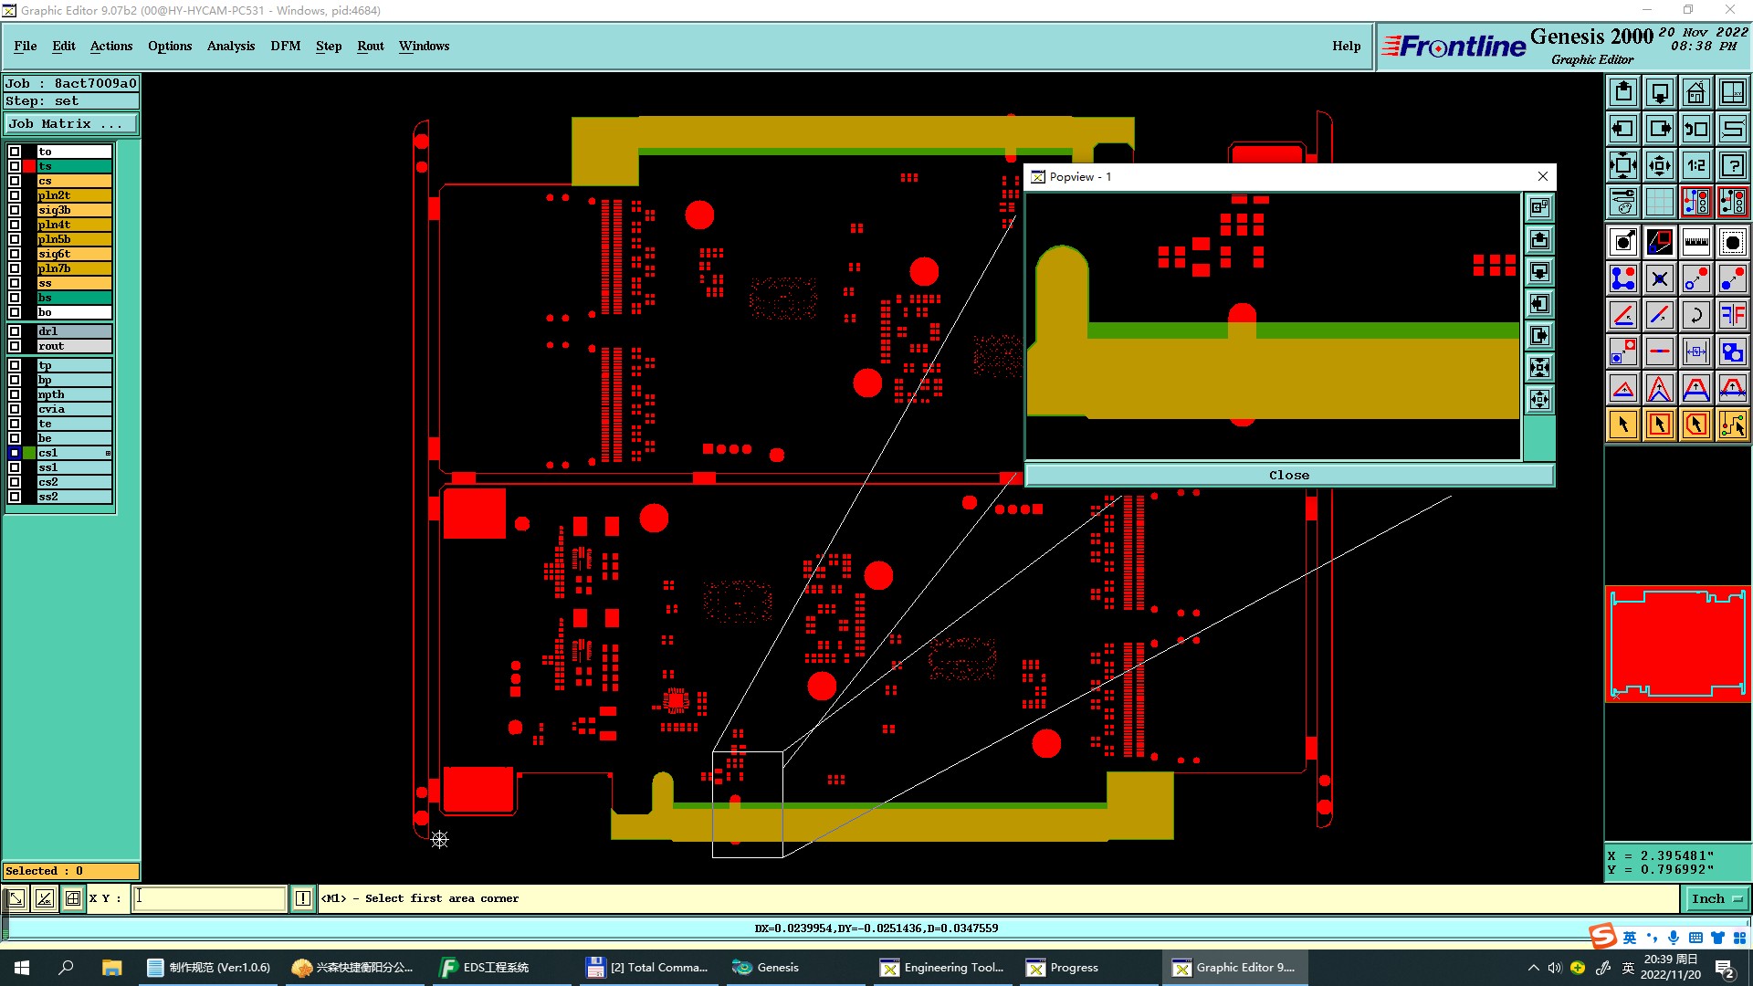Check the rout layer checkbox
Image resolution: width=1753 pixels, height=986 pixels.
pos(15,346)
